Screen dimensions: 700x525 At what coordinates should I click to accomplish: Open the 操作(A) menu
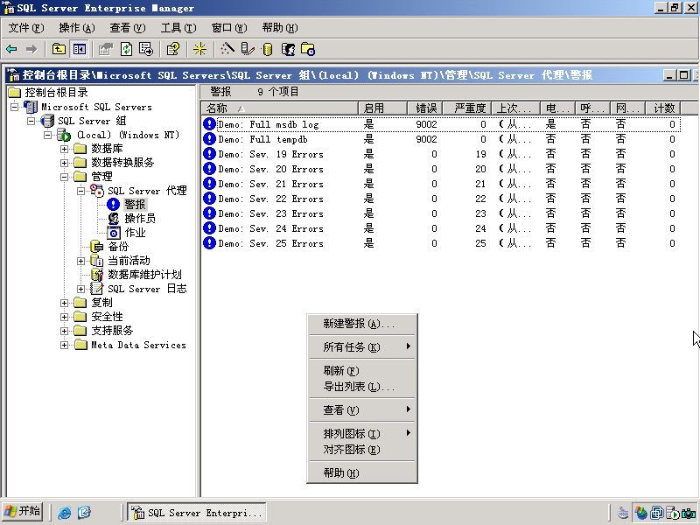(77, 28)
